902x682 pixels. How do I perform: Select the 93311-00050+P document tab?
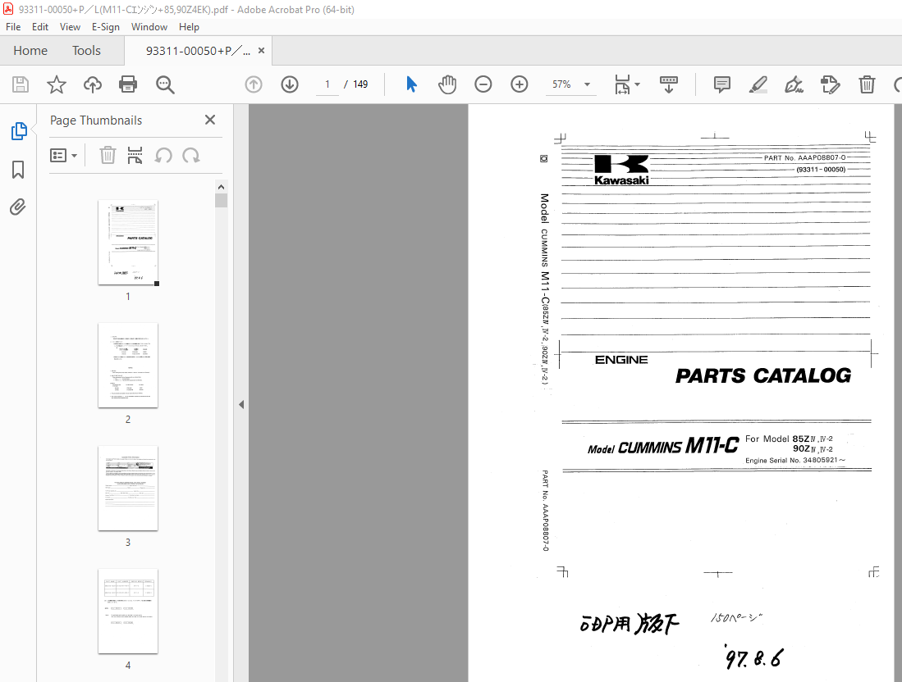(x=198, y=51)
